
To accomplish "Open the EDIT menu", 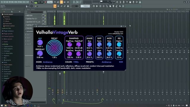I will pos(4,2).
